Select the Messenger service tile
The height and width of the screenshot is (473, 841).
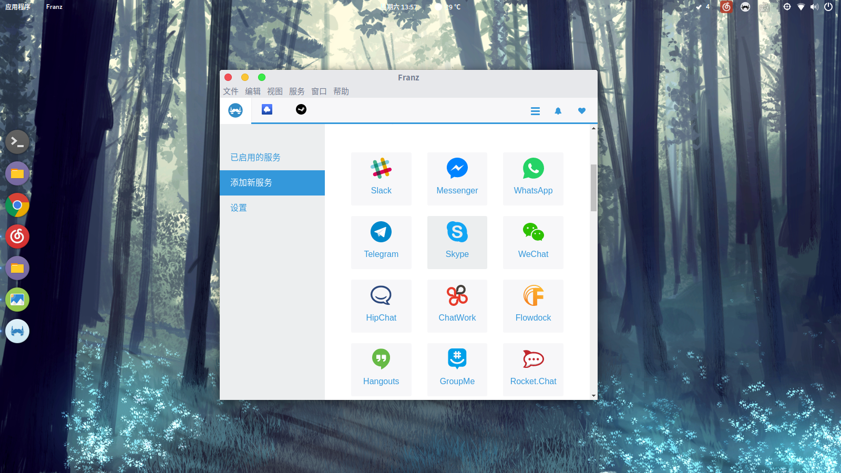457,179
